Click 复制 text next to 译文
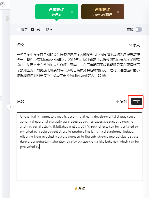152x198 pixels. pyautogui.click(x=136, y=45)
